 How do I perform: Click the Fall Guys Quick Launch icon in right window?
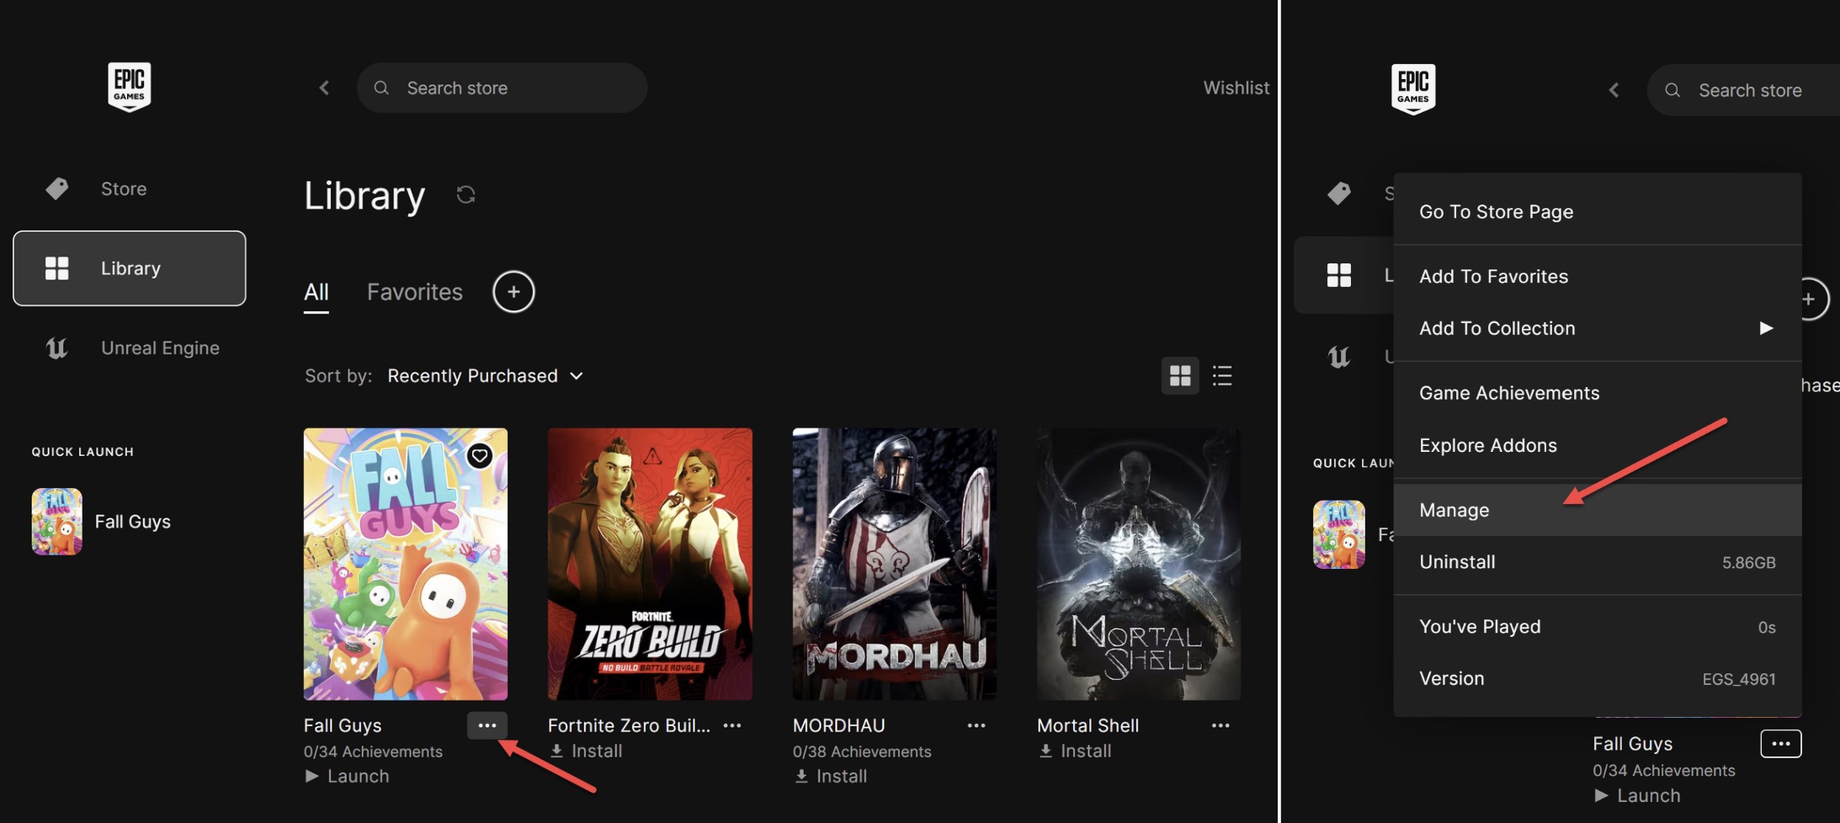(1339, 534)
